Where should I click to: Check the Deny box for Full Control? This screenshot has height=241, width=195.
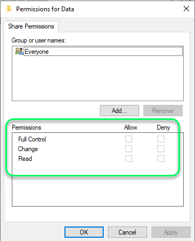click(x=161, y=139)
